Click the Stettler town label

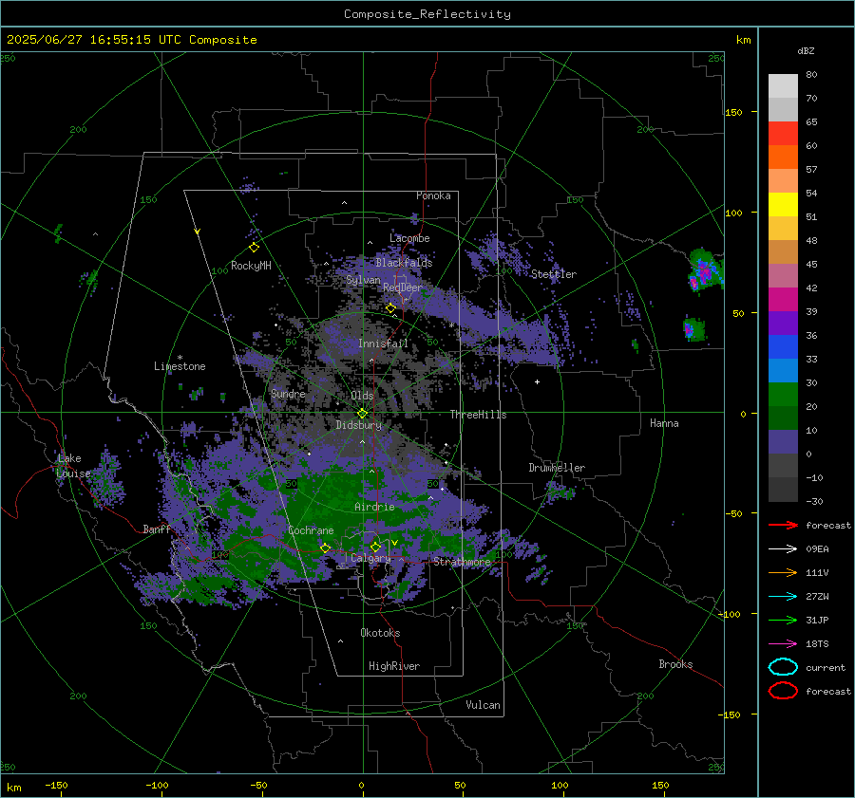554,274
